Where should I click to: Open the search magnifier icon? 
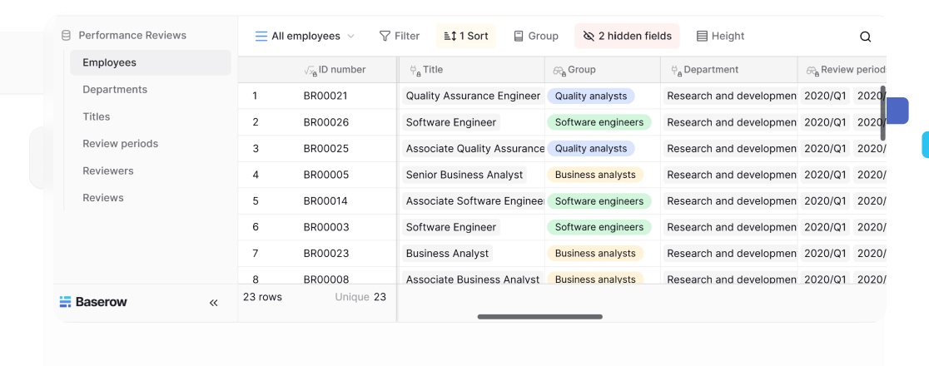click(x=865, y=37)
